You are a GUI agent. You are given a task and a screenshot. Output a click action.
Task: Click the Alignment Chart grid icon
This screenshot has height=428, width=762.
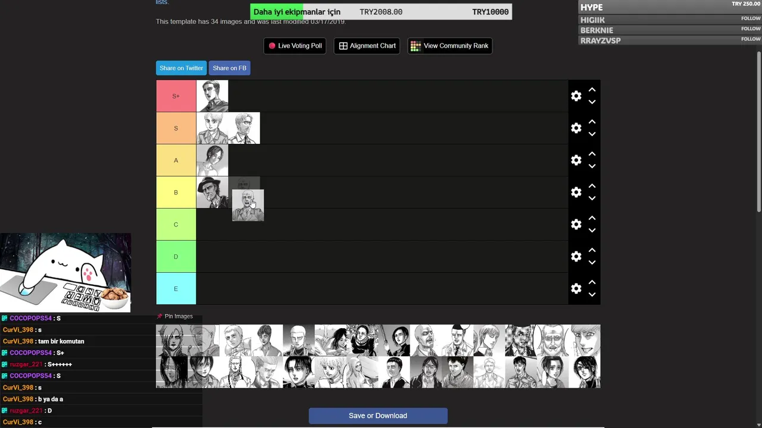[343, 46]
